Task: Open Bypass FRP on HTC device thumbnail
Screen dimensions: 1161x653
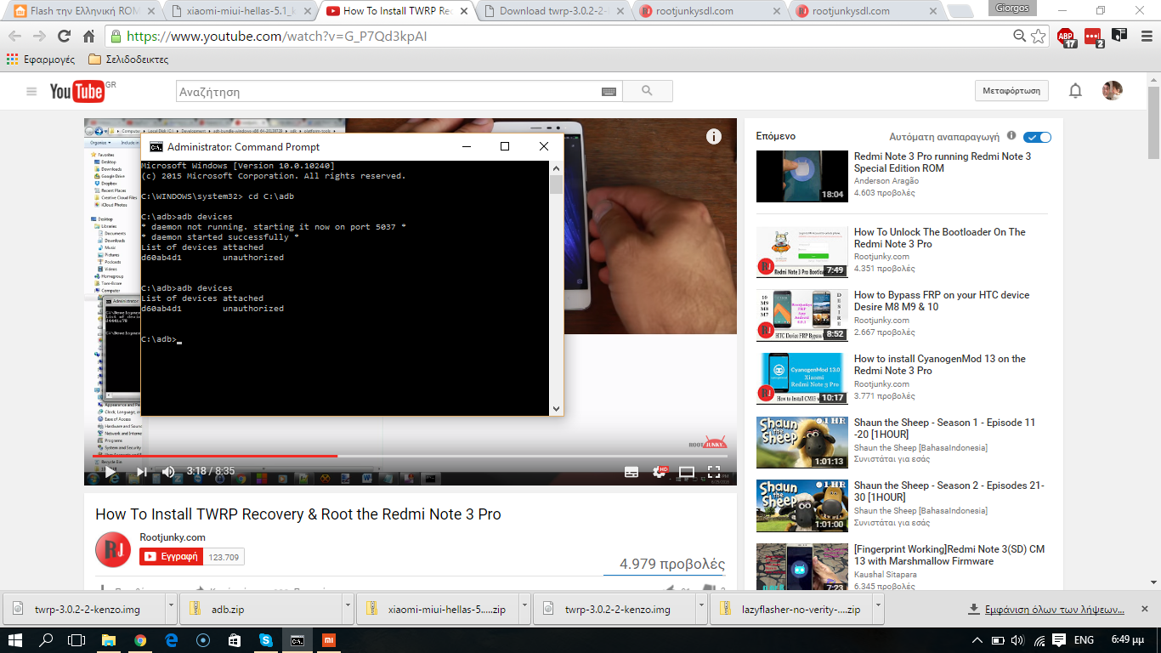Action: 802,315
